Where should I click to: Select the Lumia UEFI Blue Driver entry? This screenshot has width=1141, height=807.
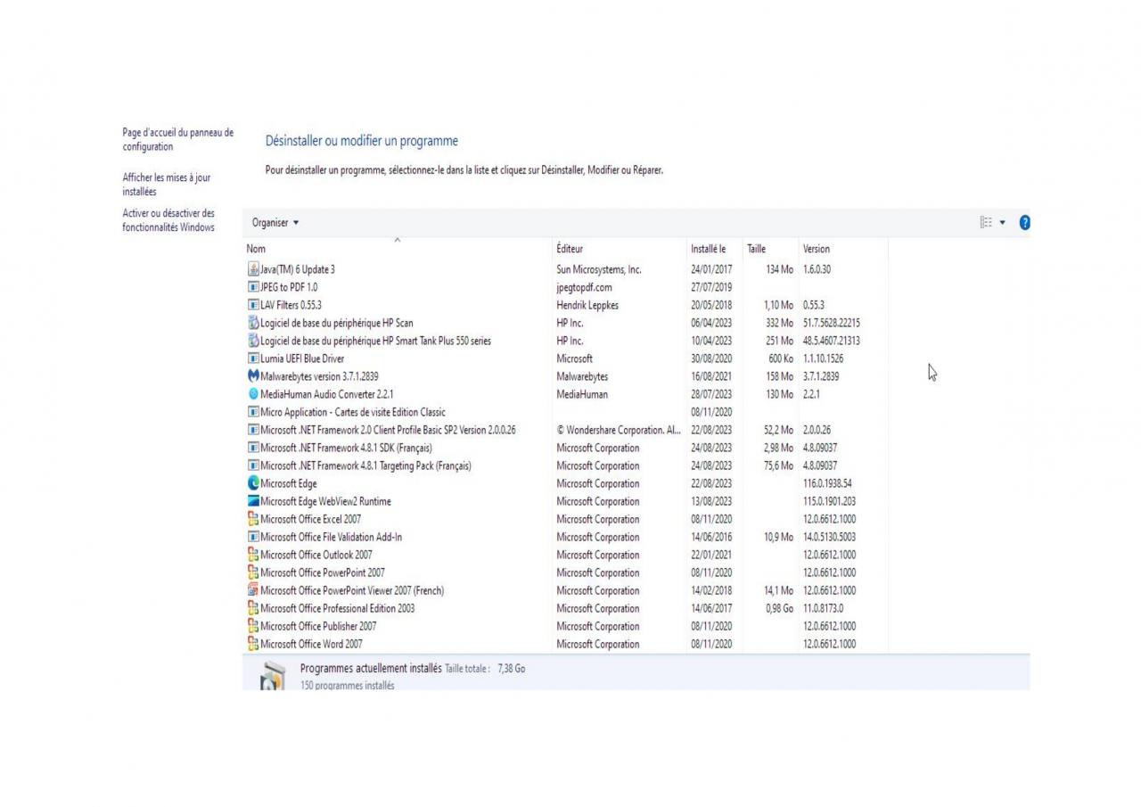coord(302,358)
